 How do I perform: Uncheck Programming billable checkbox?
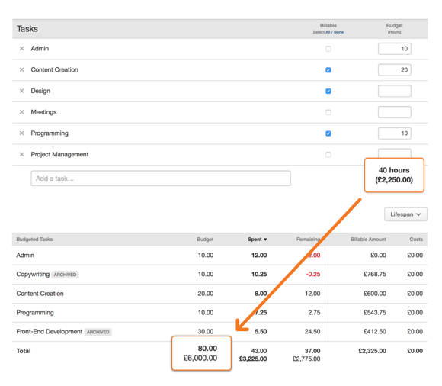tap(328, 133)
